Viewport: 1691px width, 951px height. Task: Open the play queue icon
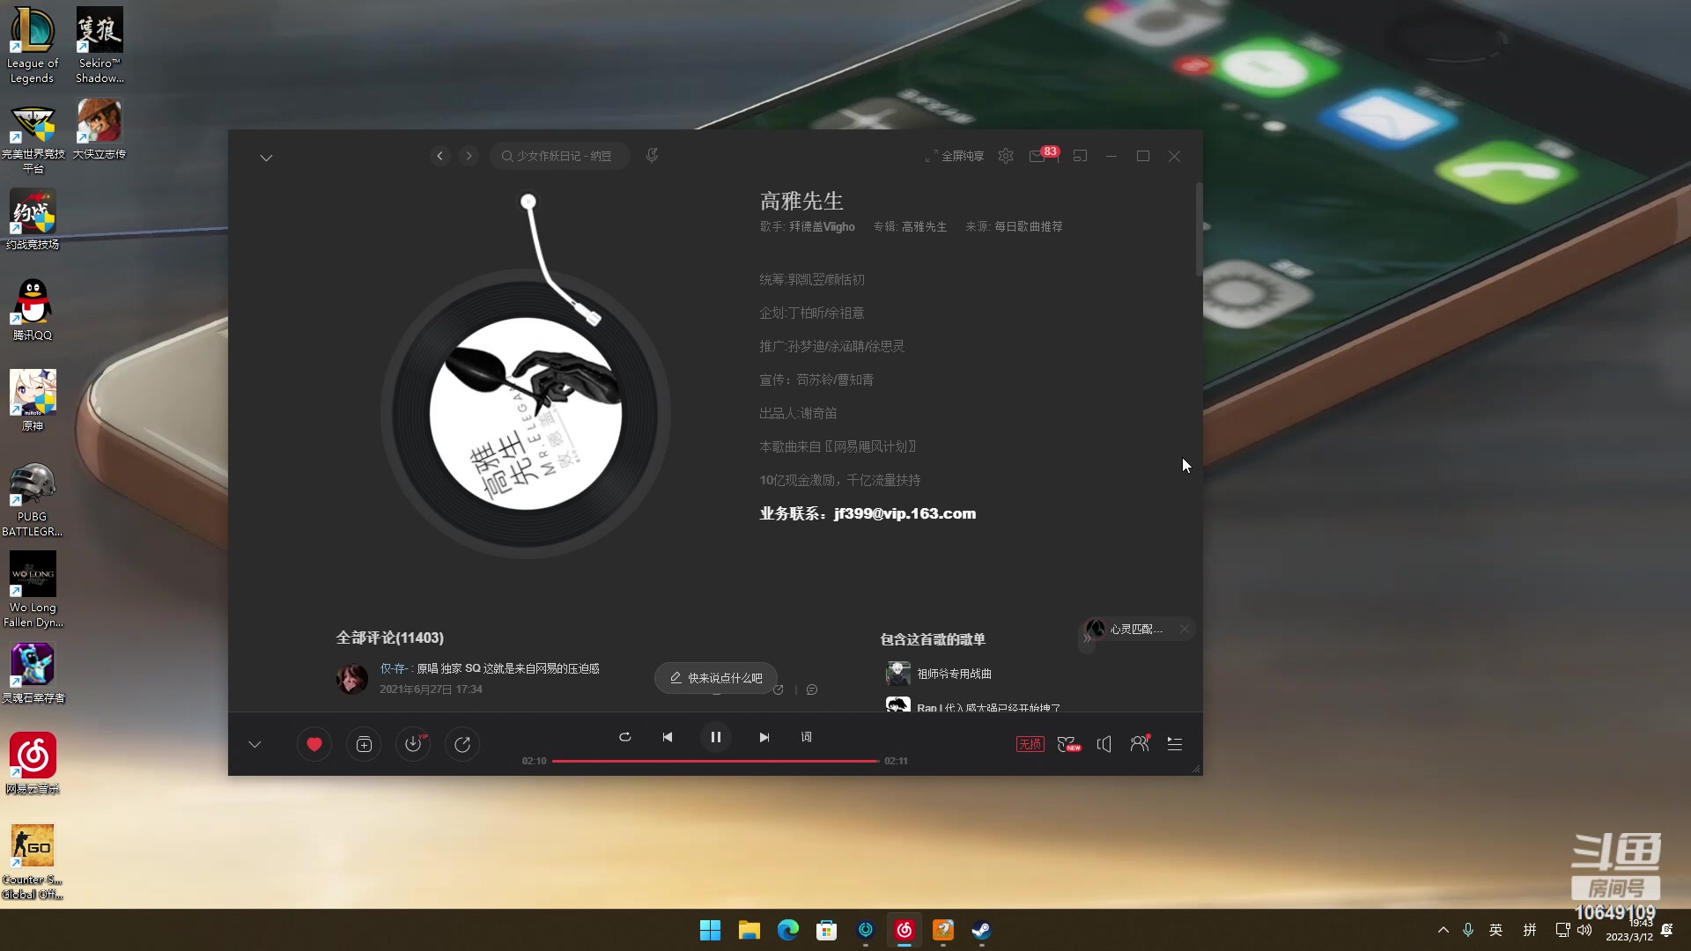coord(1175,744)
